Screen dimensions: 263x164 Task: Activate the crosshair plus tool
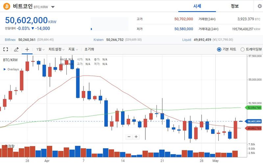coord(27,49)
